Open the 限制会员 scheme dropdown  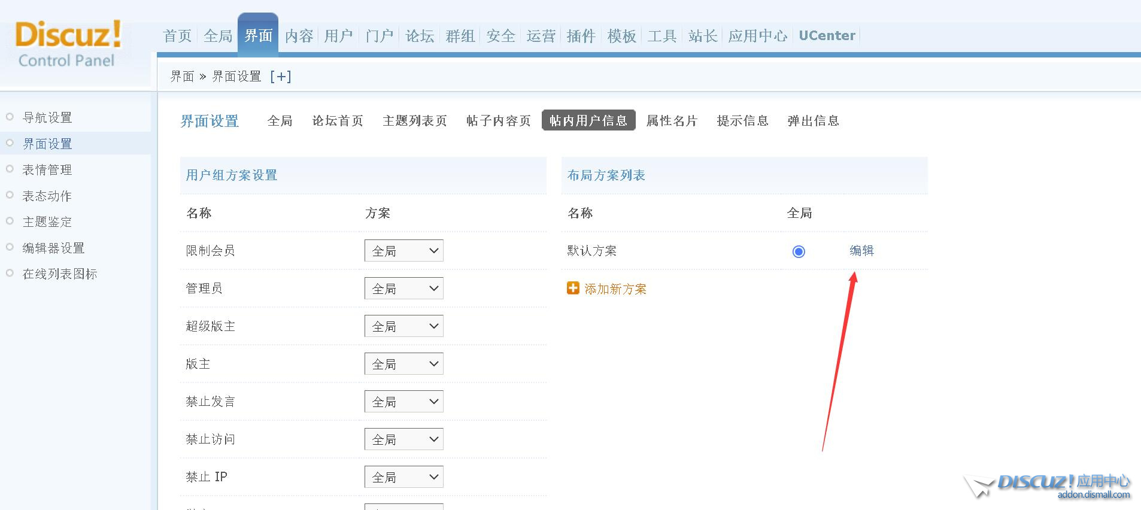404,251
